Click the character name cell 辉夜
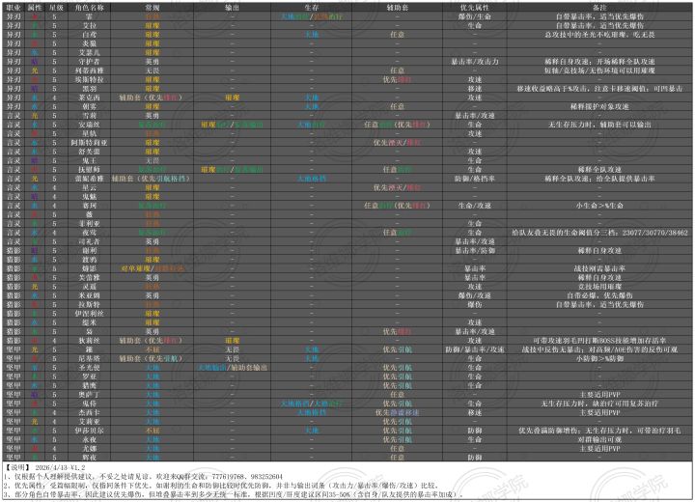Image resolution: width=695 pixels, height=502 pixels. pos(89,458)
